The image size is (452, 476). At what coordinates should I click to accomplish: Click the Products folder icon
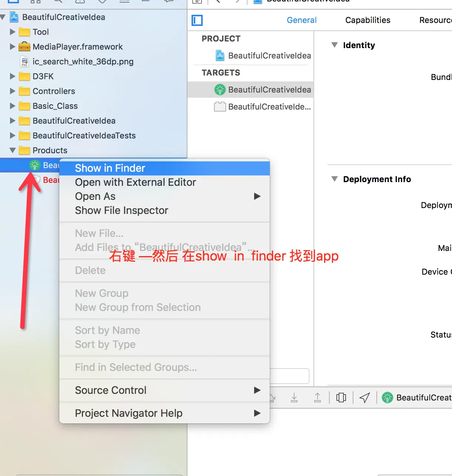(x=24, y=150)
